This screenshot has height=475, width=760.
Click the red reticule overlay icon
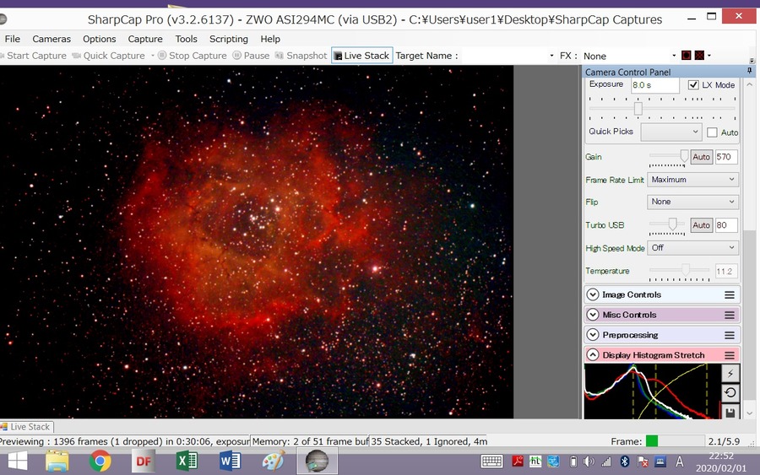coord(687,55)
